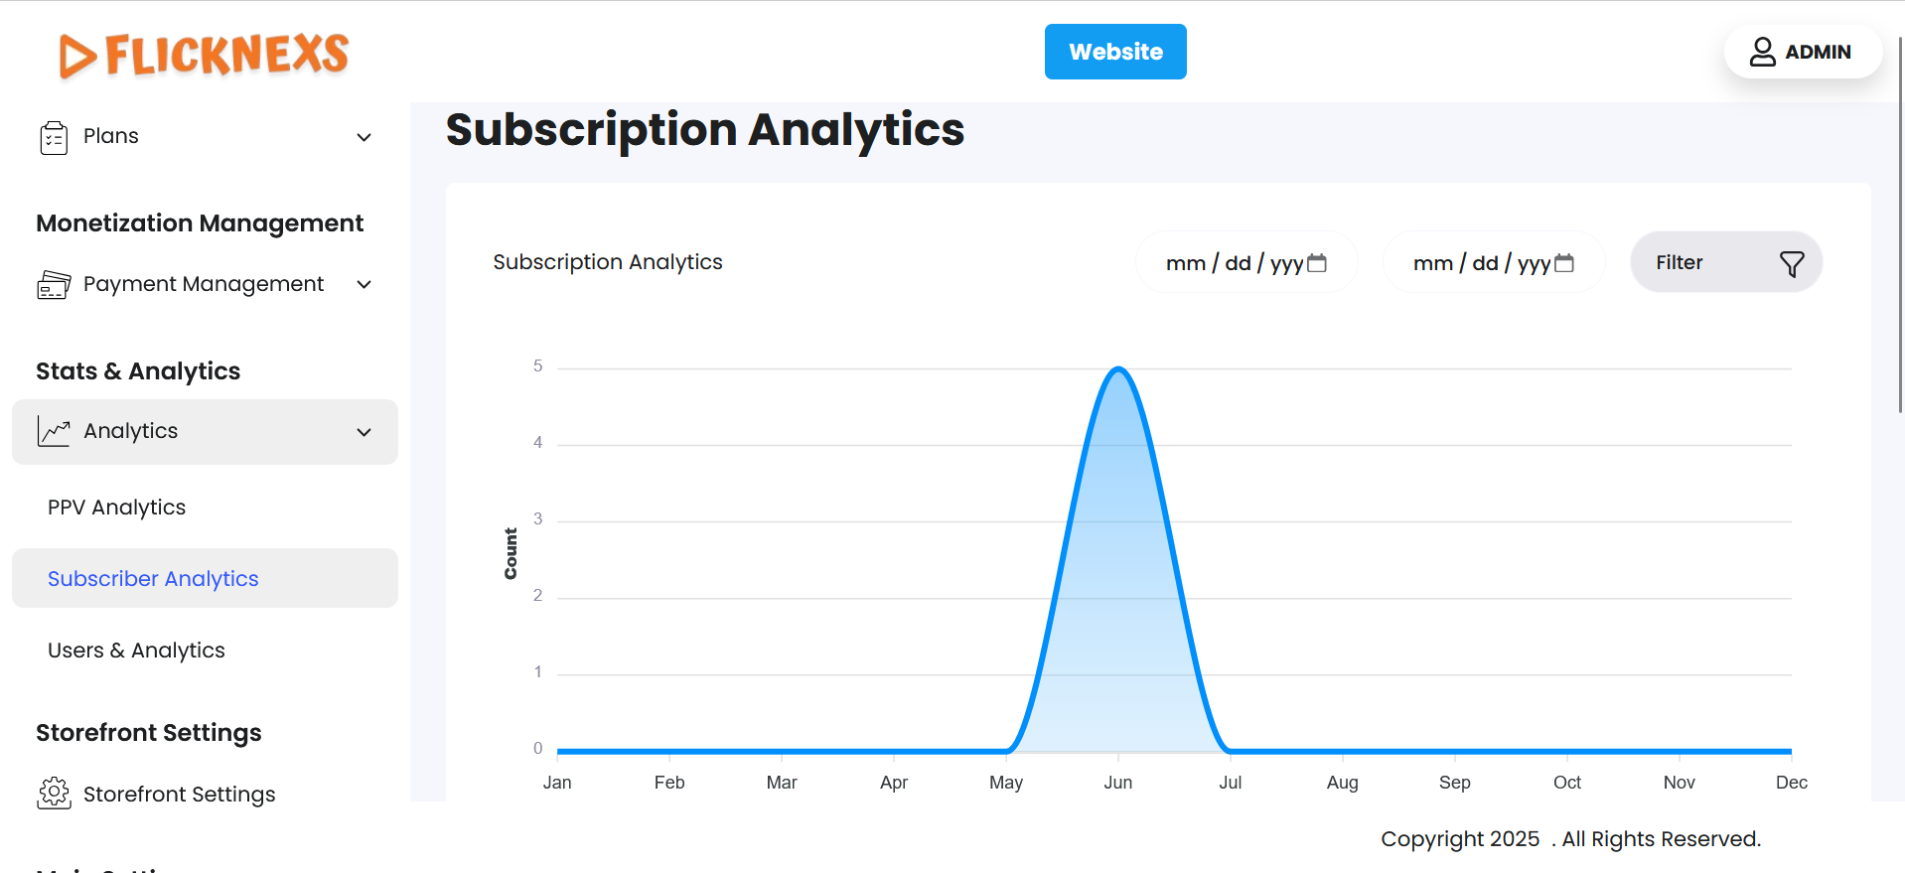Image resolution: width=1905 pixels, height=873 pixels.
Task: Click the Payment Management card icon
Action: 54,285
